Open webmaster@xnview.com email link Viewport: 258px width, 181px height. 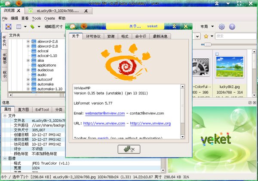click(x=105, y=113)
